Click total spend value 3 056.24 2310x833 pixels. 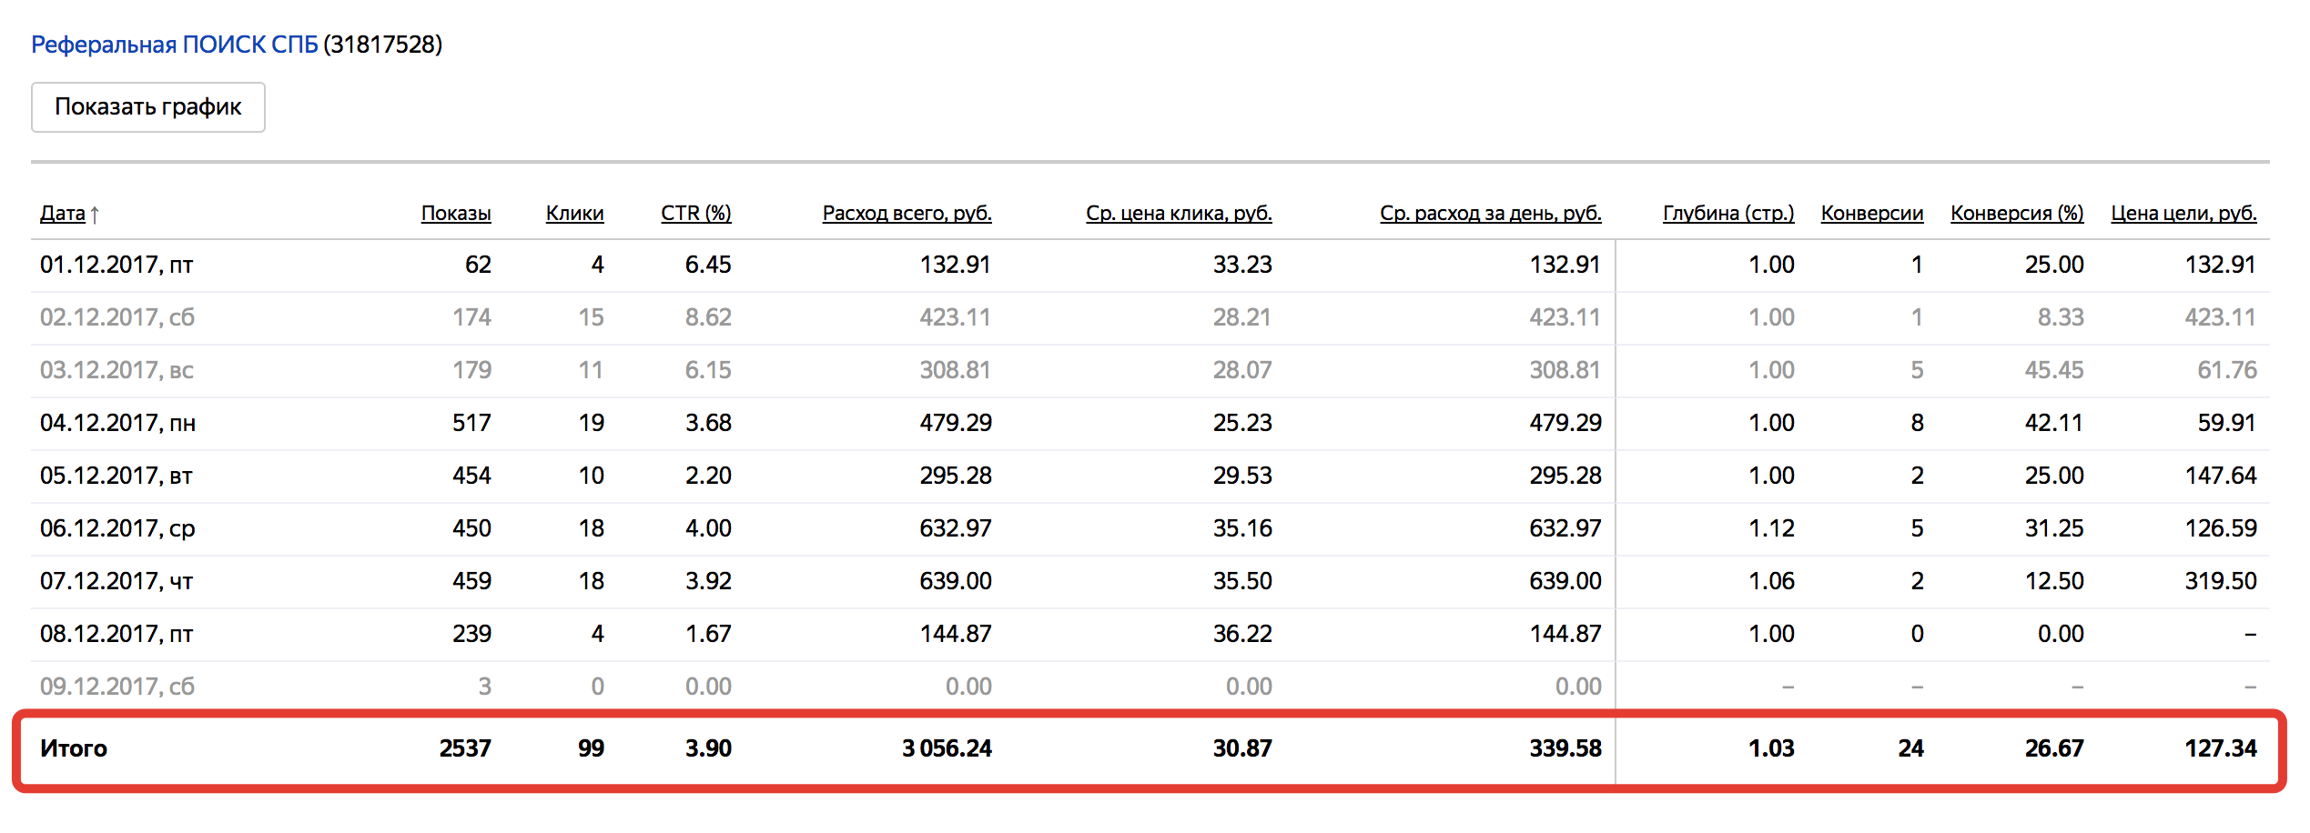[947, 748]
